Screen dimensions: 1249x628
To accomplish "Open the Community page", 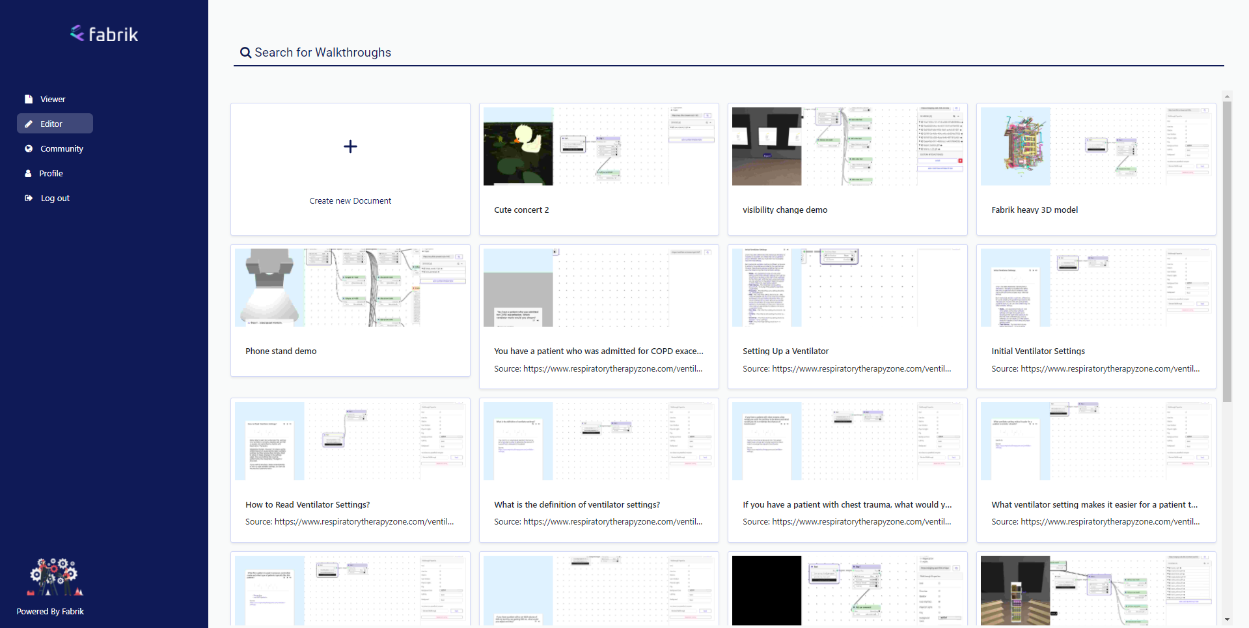I will click(62, 149).
